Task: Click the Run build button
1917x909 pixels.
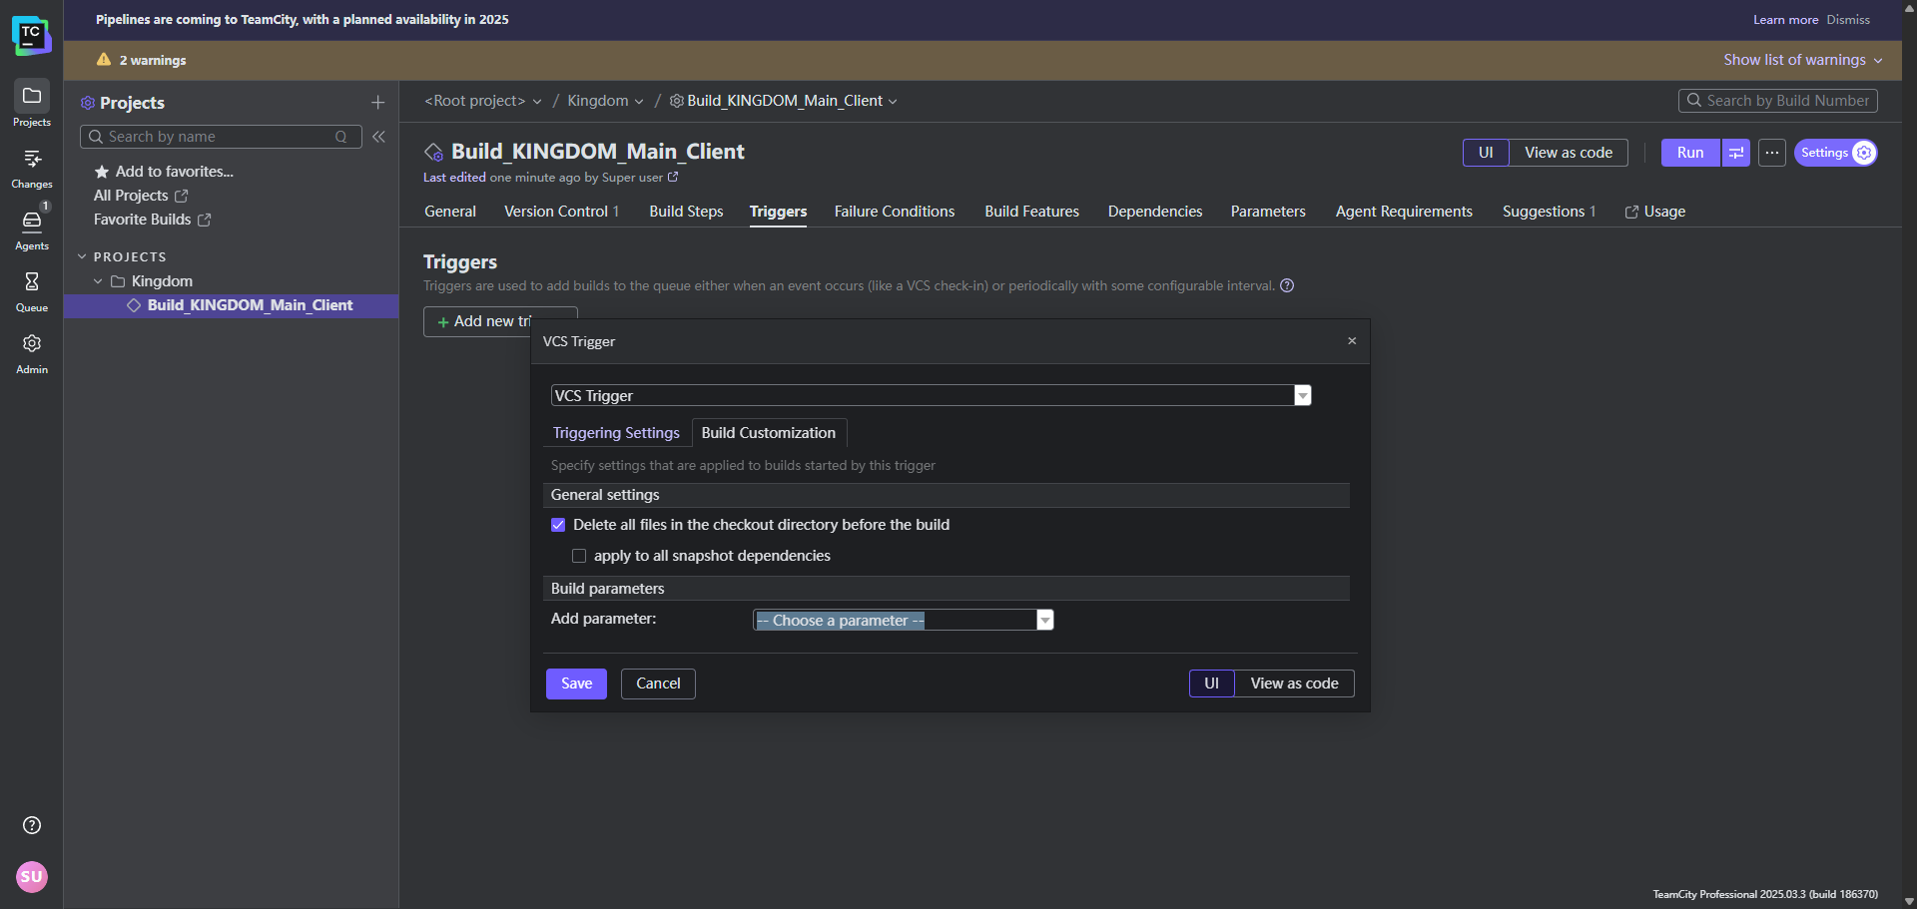Action: point(1690,153)
